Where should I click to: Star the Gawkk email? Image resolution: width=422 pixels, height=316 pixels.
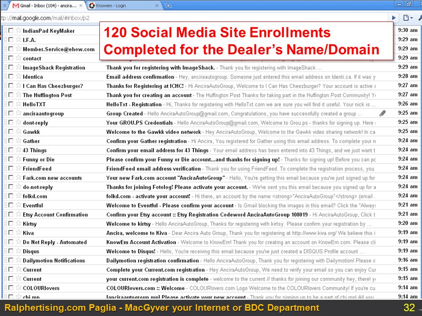tap(18, 131)
